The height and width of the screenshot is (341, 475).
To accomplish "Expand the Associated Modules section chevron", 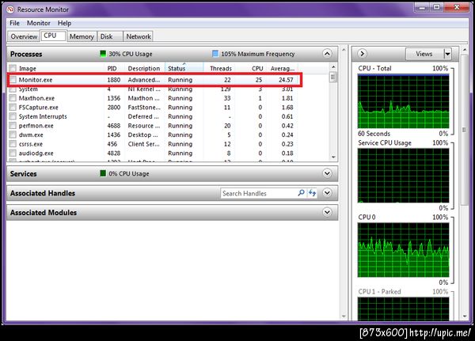I will (x=327, y=212).
